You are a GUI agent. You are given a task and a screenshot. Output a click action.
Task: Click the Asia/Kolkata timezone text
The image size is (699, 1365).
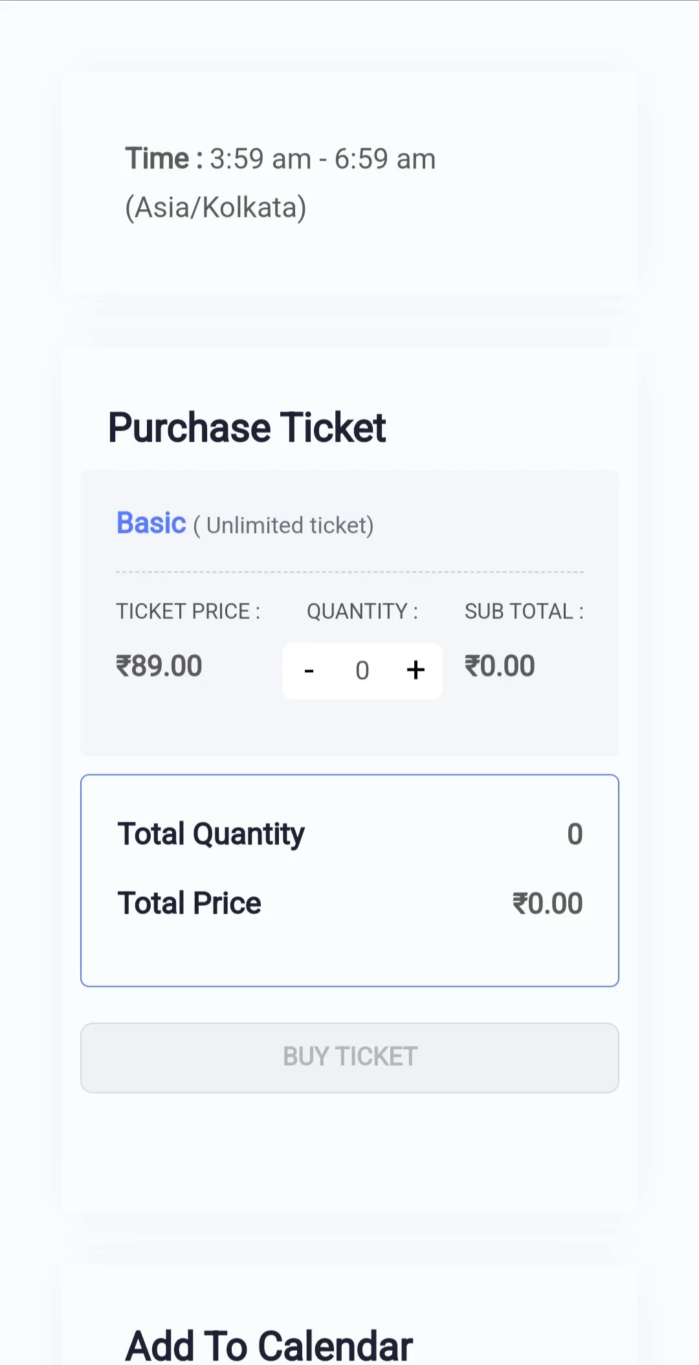(x=216, y=208)
